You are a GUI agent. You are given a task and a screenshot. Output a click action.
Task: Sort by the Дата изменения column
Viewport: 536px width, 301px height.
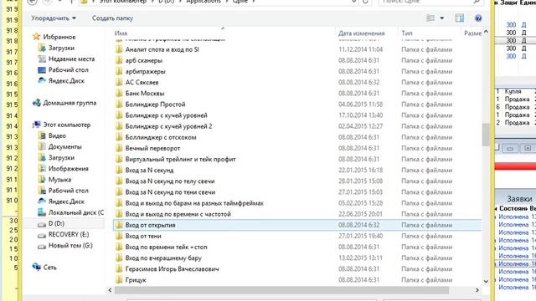[361, 33]
